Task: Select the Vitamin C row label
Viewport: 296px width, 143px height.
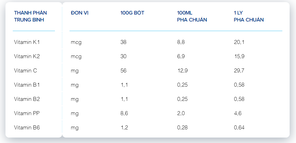Action: [26, 71]
